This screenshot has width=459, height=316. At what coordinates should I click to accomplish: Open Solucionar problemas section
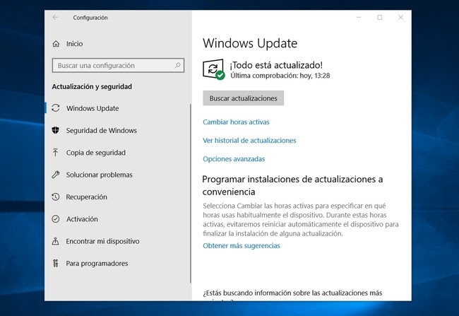pyautogui.click(x=100, y=175)
